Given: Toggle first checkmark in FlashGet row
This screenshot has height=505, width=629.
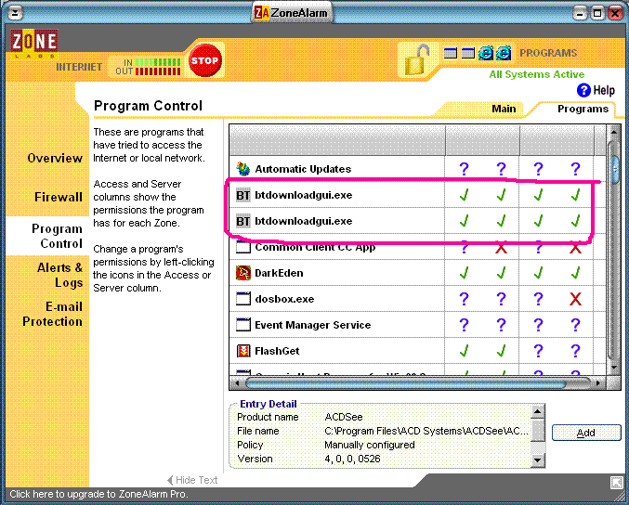Looking at the screenshot, I should pos(465,351).
